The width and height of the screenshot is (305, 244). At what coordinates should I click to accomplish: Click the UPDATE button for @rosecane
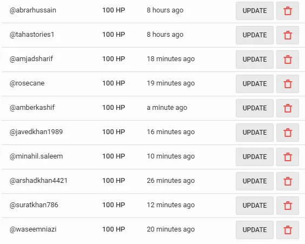[255, 84]
